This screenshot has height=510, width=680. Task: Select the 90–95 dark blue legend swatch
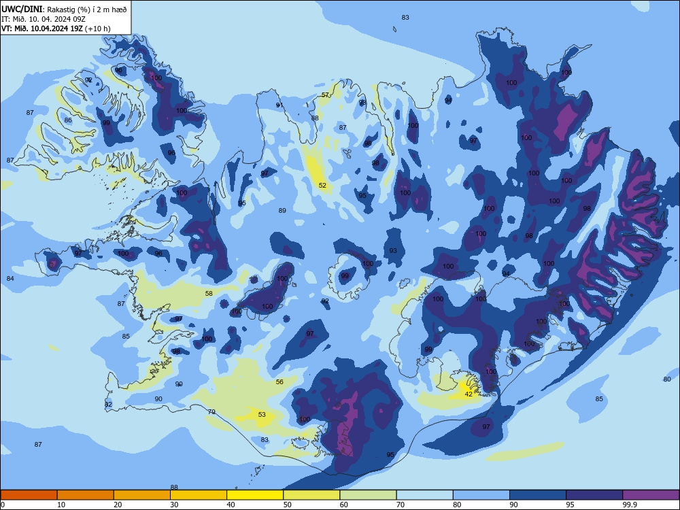[538, 495]
